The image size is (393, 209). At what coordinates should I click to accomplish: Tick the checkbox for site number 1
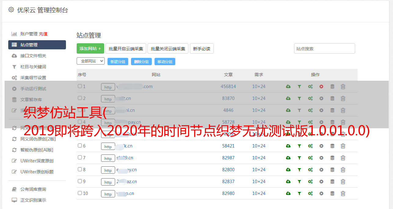click(80, 86)
